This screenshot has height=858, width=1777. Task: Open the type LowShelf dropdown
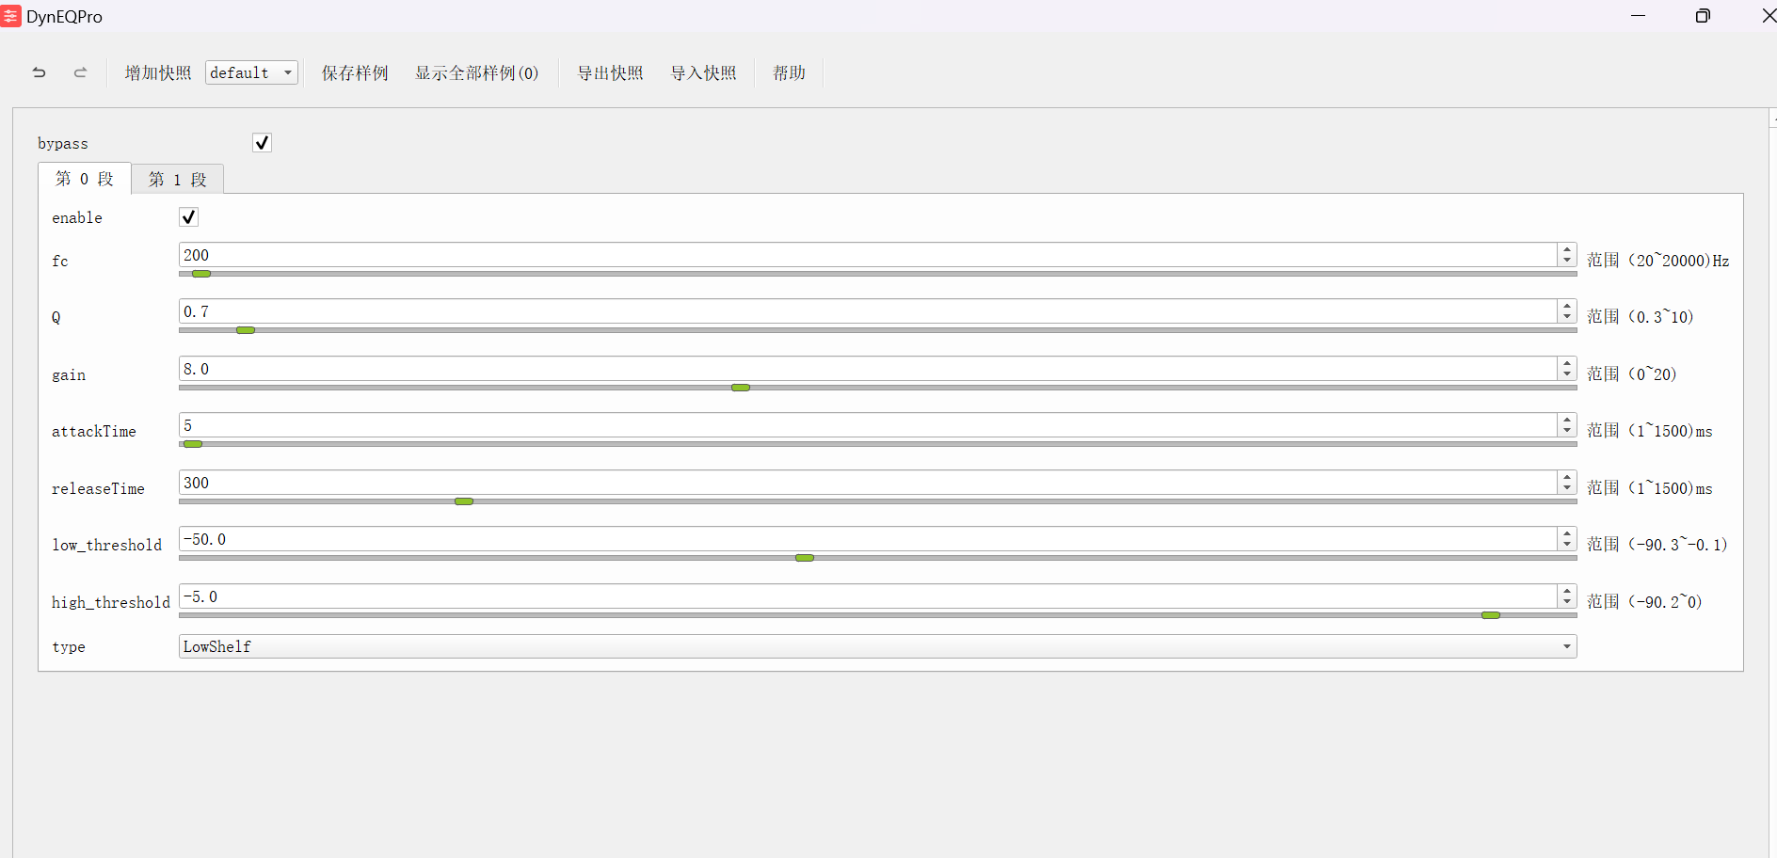[877, 646]
